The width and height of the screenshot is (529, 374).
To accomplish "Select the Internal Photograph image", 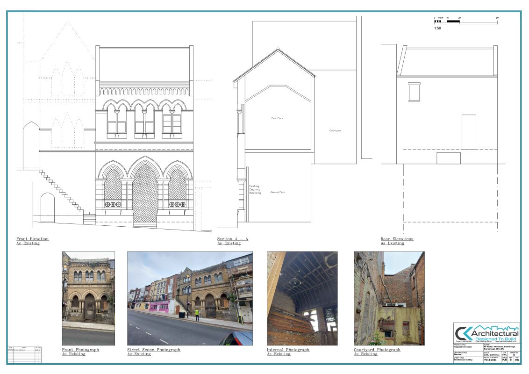I will (x=302, y=298).
